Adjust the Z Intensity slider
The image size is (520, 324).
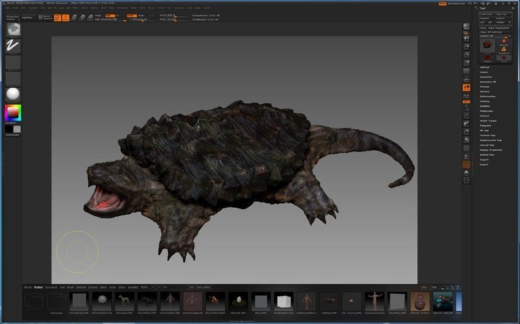(x=142, y=19)
